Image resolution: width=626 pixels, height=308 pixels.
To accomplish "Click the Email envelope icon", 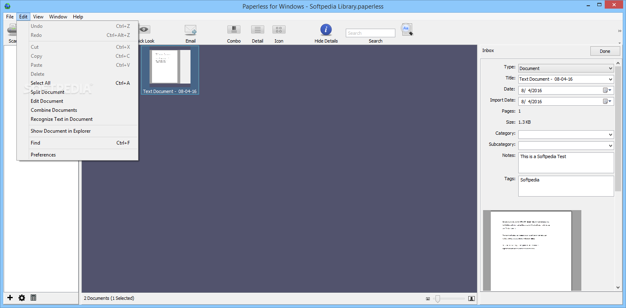I will 191,30.
